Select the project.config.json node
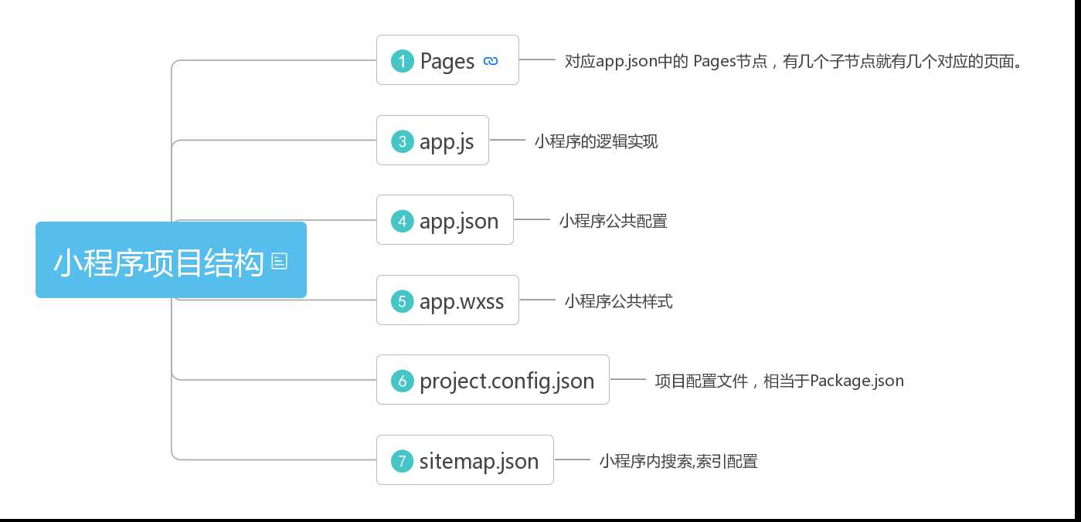Viewport: 1081px width, 522px height. pos(493,380)
